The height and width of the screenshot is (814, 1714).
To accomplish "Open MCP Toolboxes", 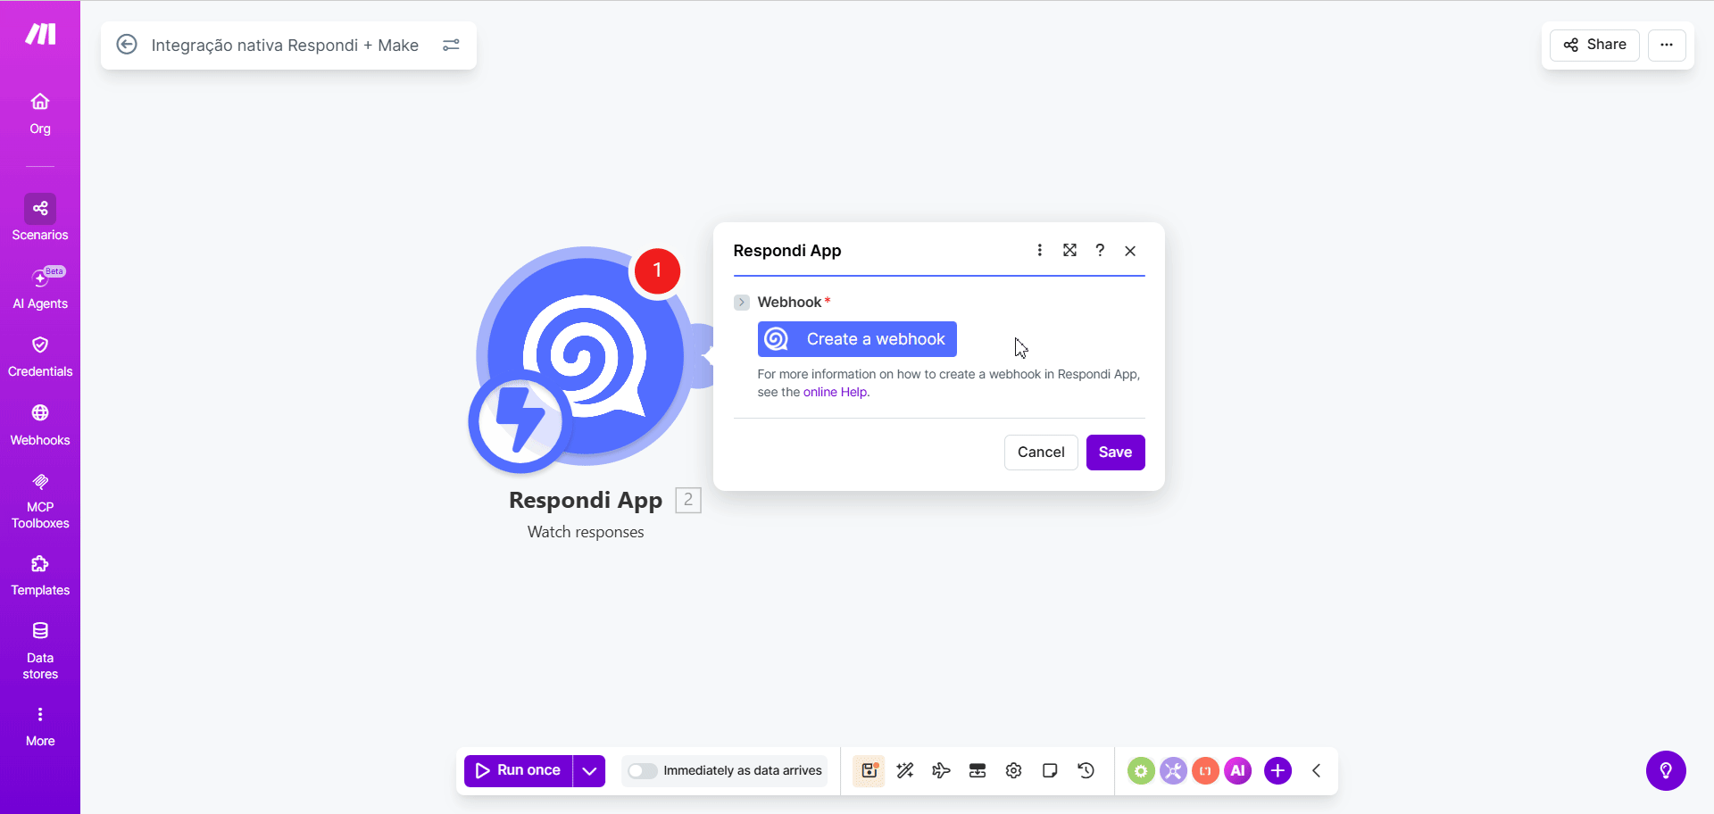I will [40, 502].
